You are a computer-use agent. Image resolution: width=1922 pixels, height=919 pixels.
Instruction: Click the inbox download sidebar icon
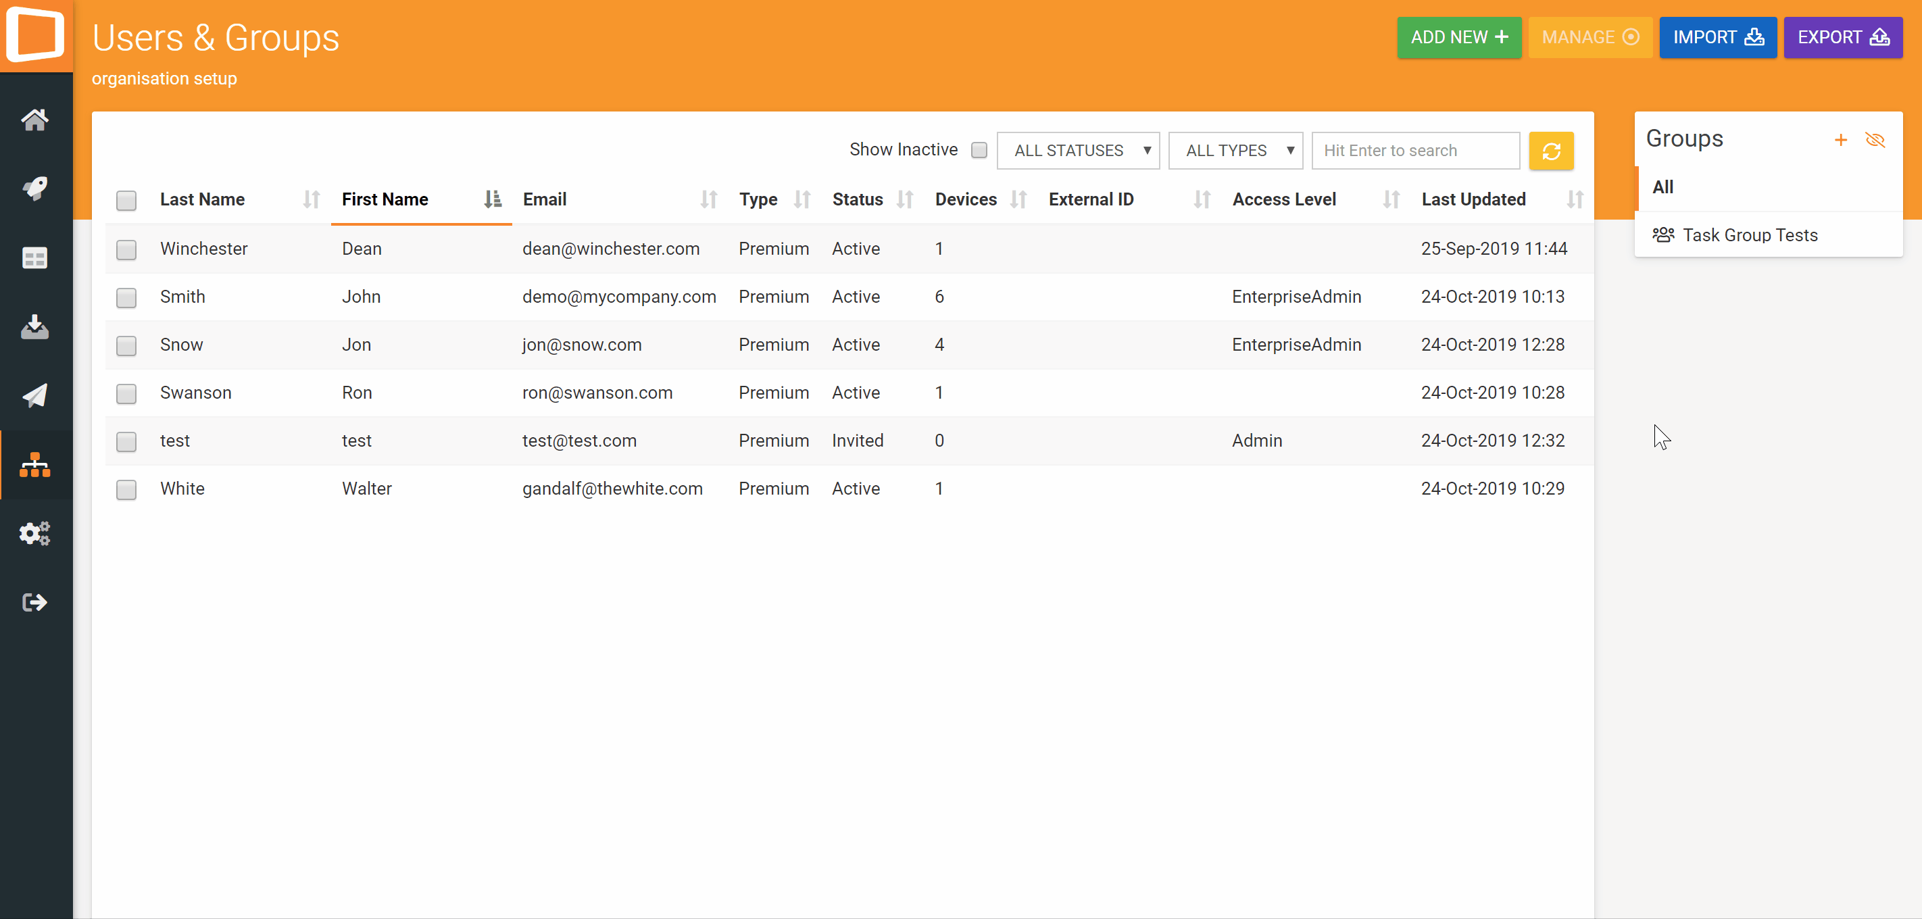pos(35,327)
